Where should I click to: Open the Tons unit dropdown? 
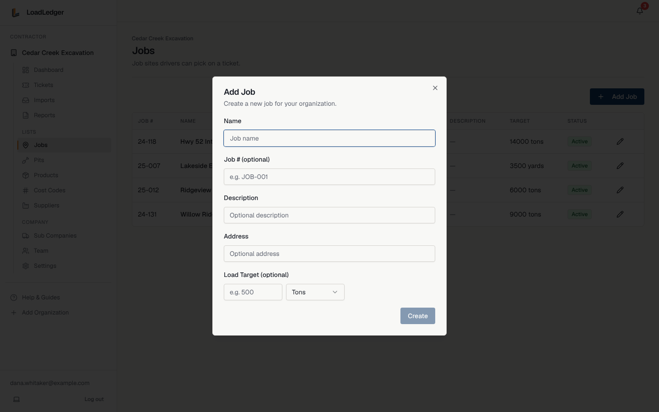[315, 292]
